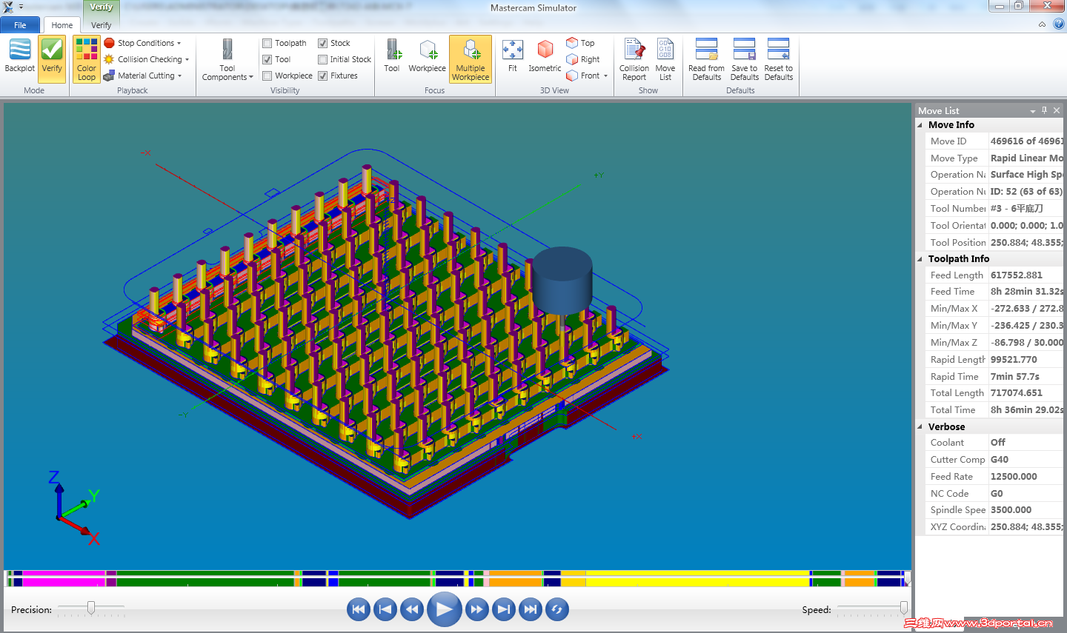The height and width of the screenshot is (633, 1067).
Task: Close the Move List panel
Action: pos(1057,110)
